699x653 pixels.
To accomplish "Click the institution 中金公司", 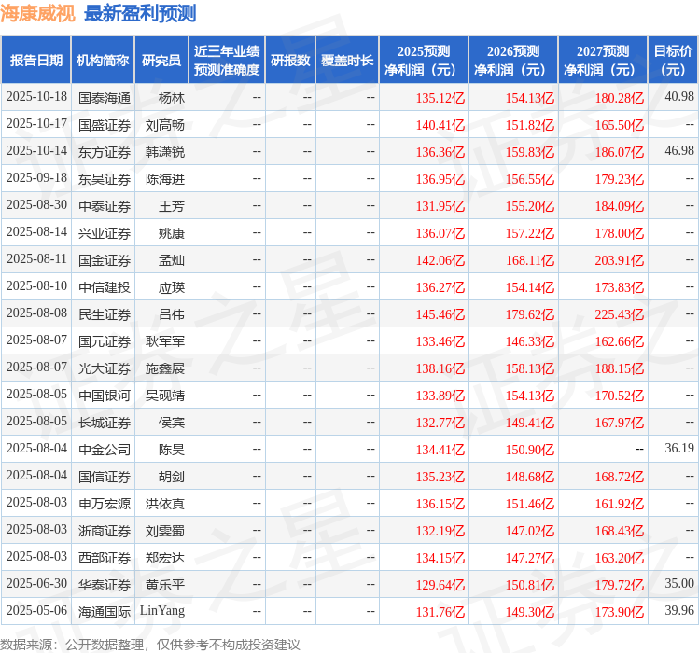I will 105,450.
